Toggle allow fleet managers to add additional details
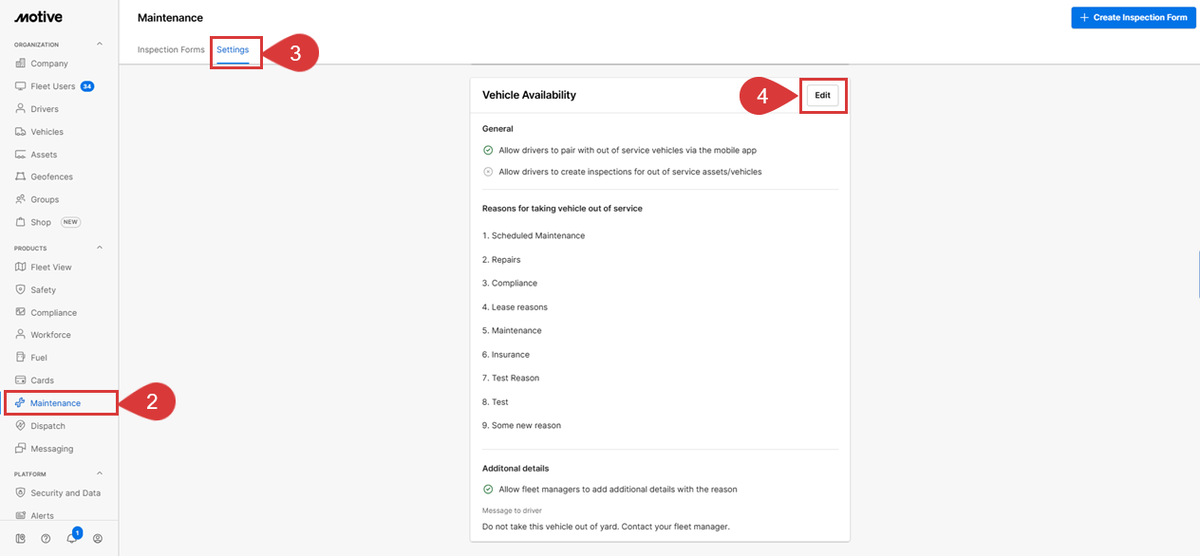This screenshot has height=556, width=1200. pyautogui.click(x=488, y=490)
